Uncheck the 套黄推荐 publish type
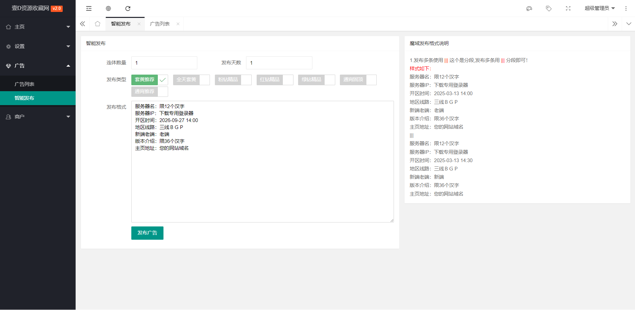Screen dimensions: 635x310 coord(150,80)
